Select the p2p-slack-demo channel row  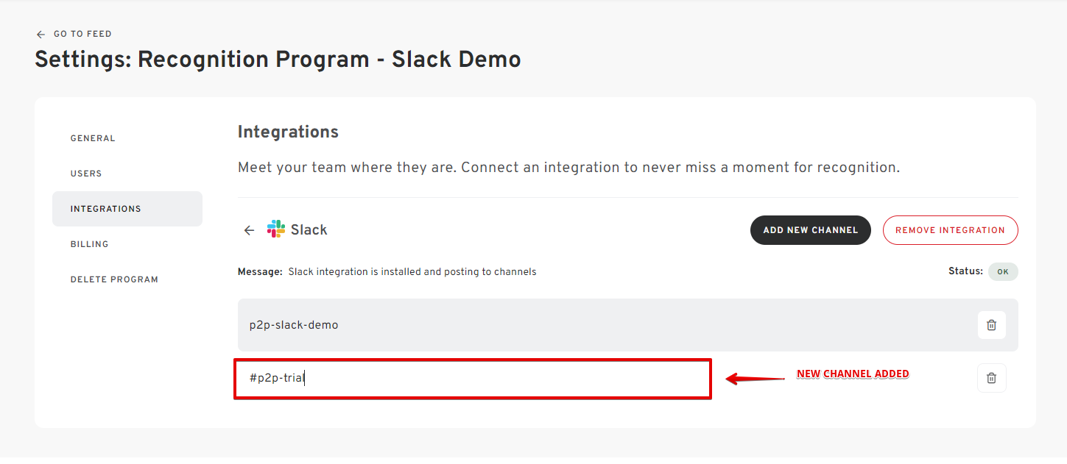pos(627,325)
